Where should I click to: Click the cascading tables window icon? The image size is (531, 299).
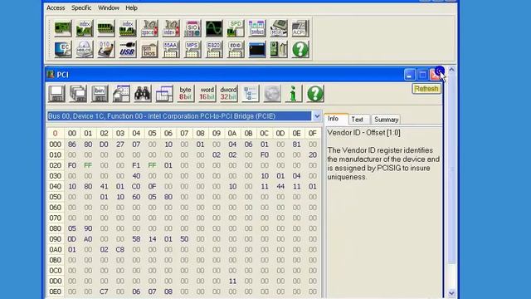point(164,94)
